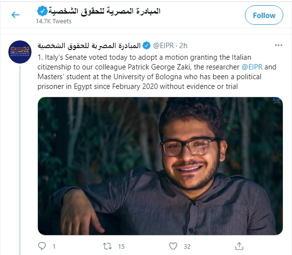
Task: Click the like count 32
Action: coord(187,246)
